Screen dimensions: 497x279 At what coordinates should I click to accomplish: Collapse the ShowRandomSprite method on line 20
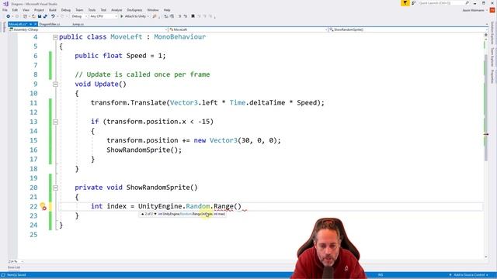(55, 188)
